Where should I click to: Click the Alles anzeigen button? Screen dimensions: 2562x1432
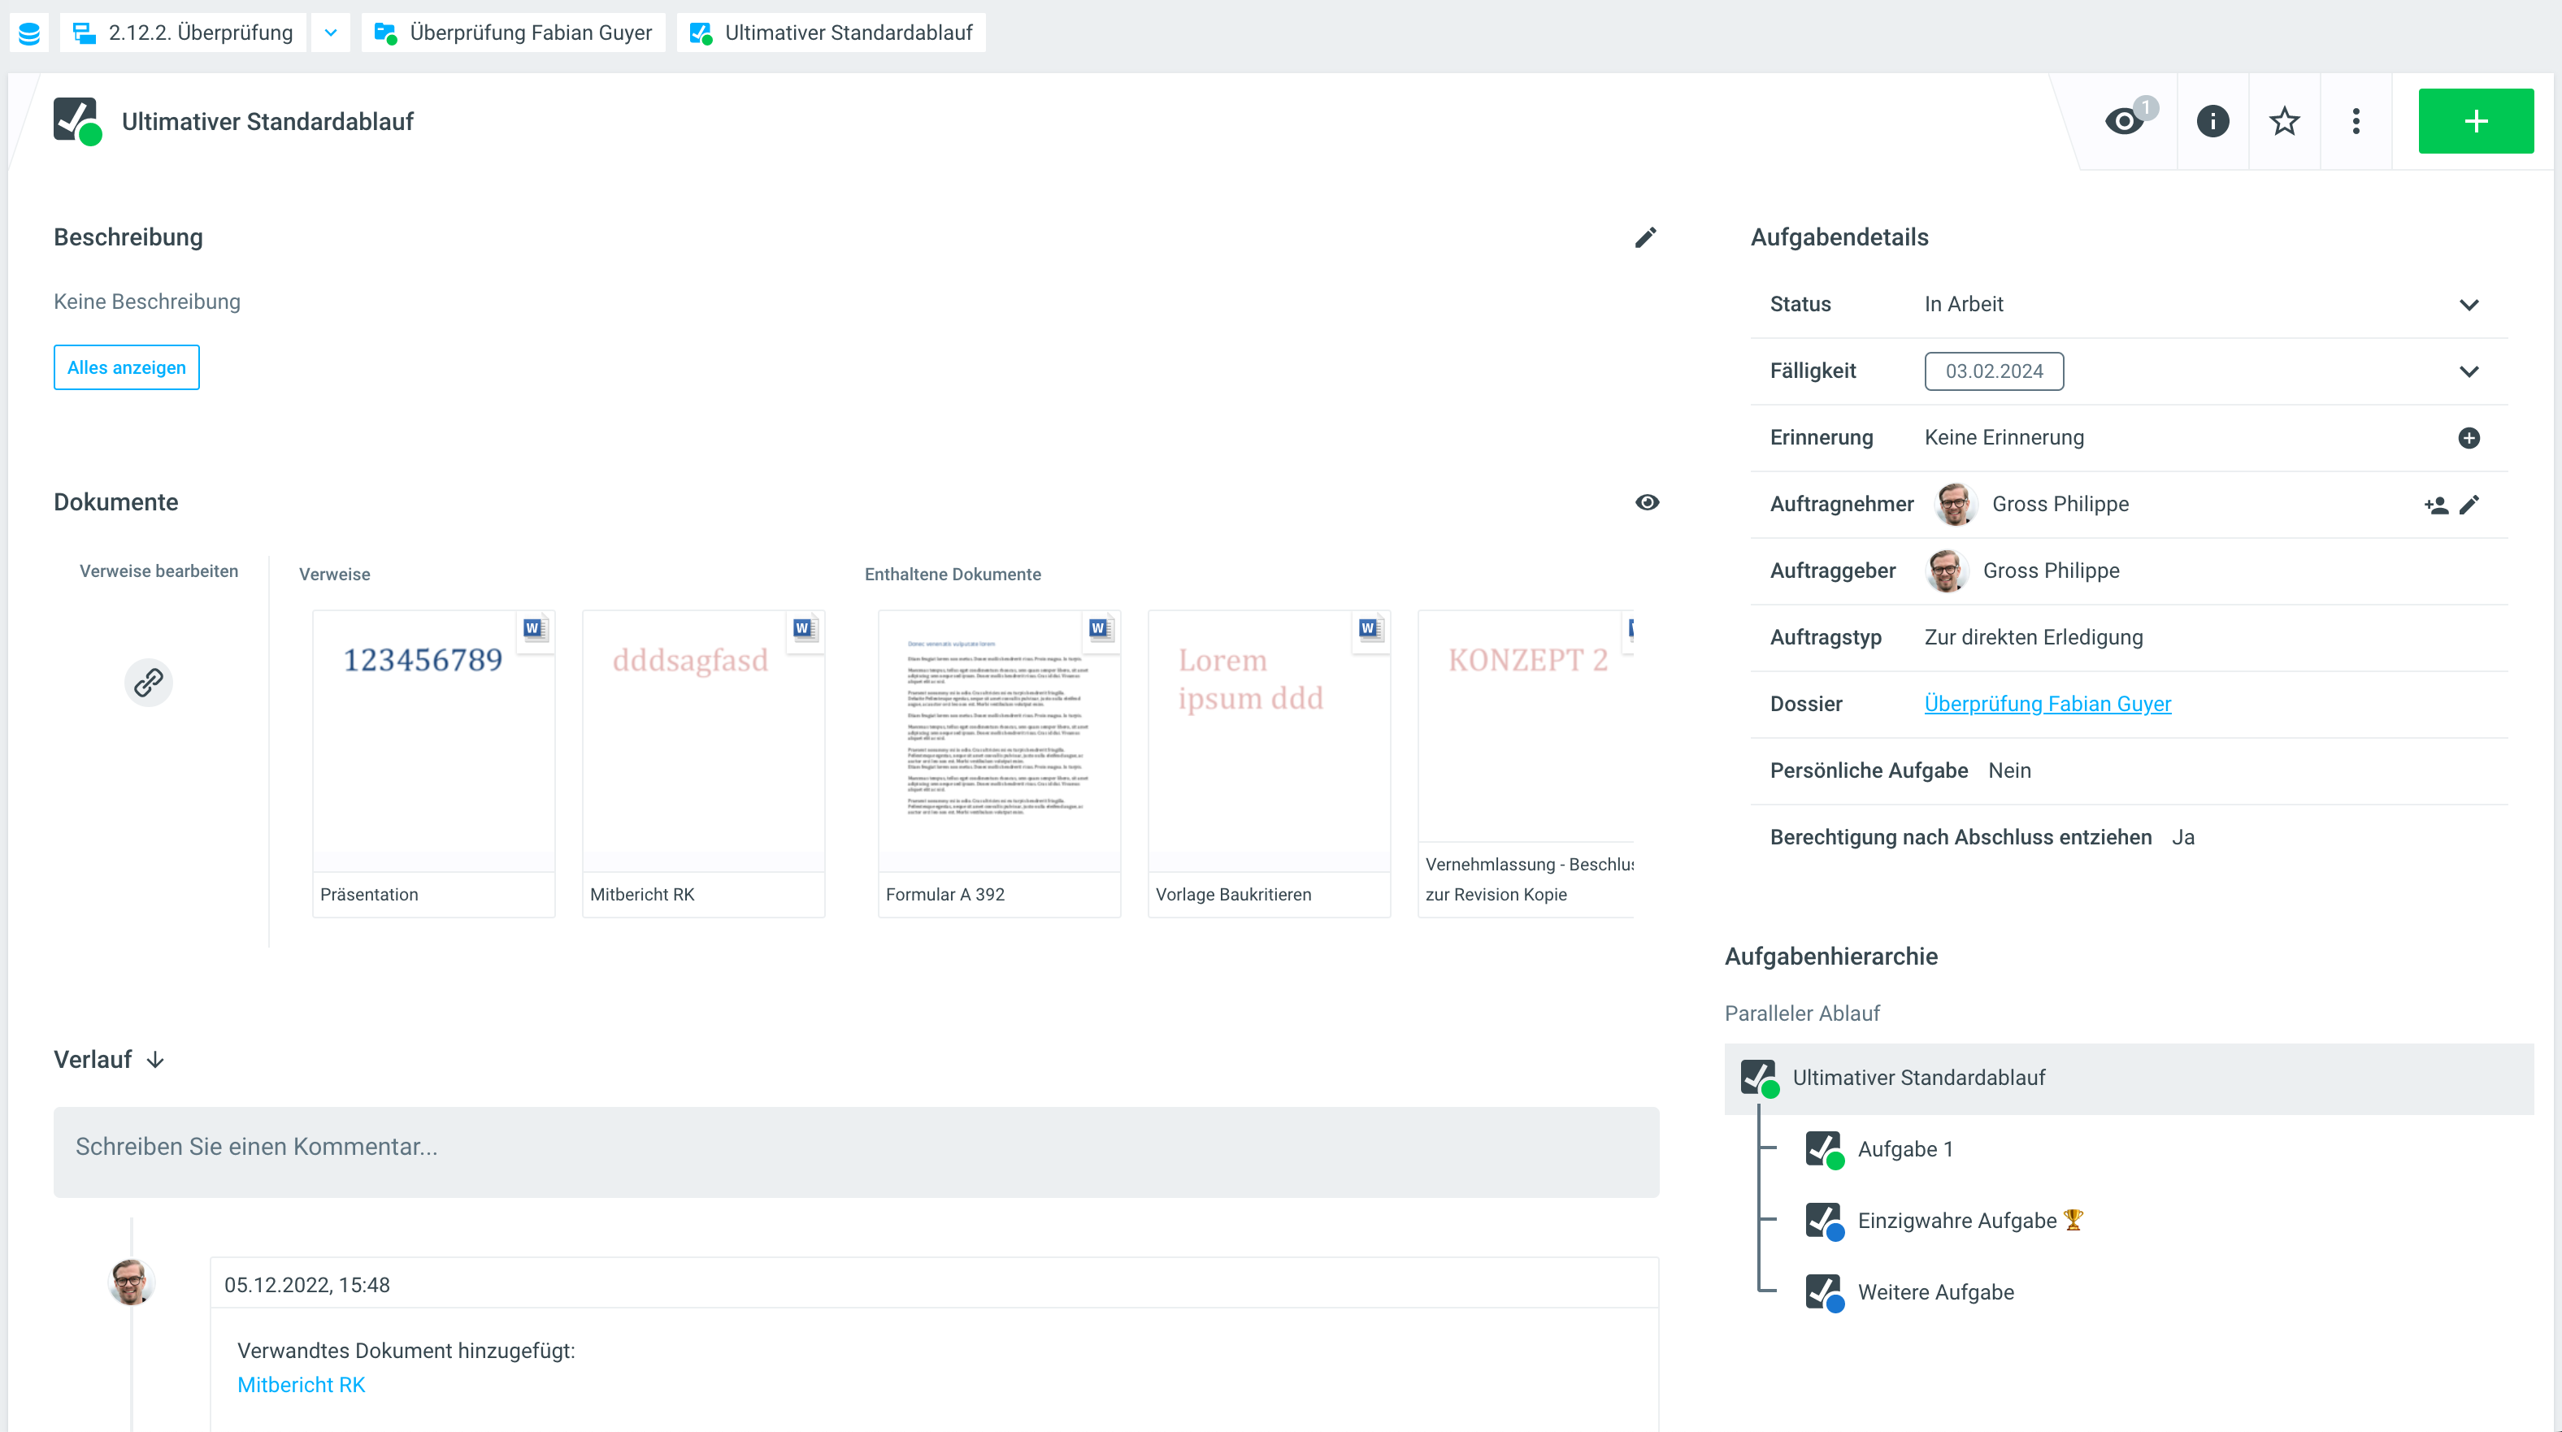(126, 368)
